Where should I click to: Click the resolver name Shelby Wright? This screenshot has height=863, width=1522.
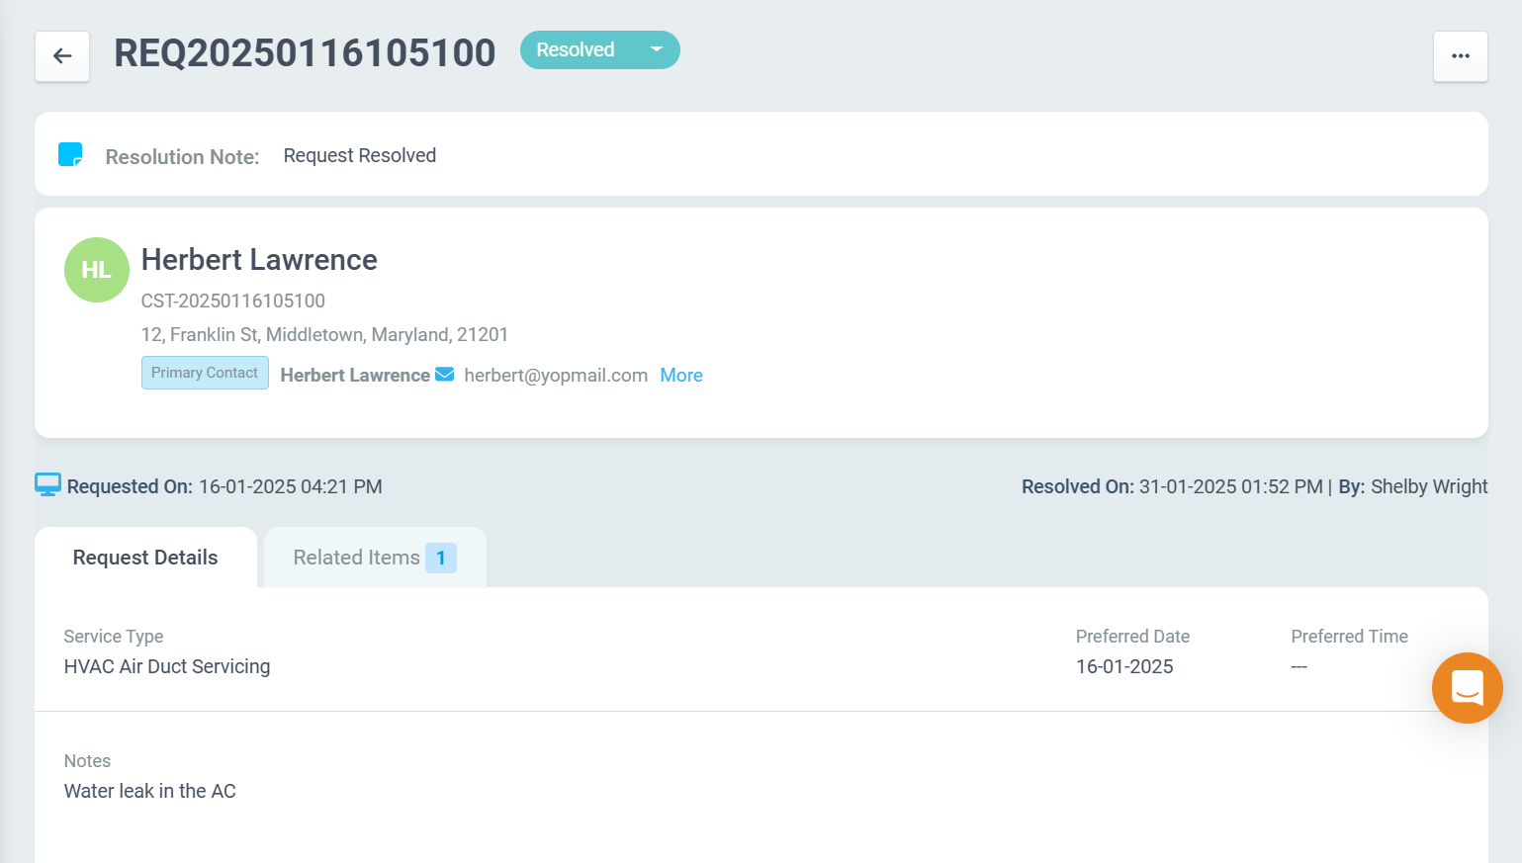click(1428, 486)
